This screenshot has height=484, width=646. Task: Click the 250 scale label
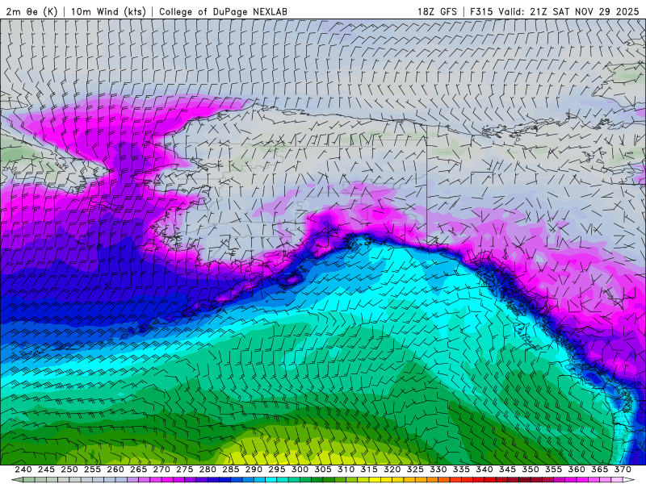click(x=69, y=469)
